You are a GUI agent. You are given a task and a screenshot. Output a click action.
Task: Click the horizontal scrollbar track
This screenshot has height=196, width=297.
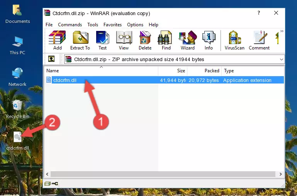point(163,174)
